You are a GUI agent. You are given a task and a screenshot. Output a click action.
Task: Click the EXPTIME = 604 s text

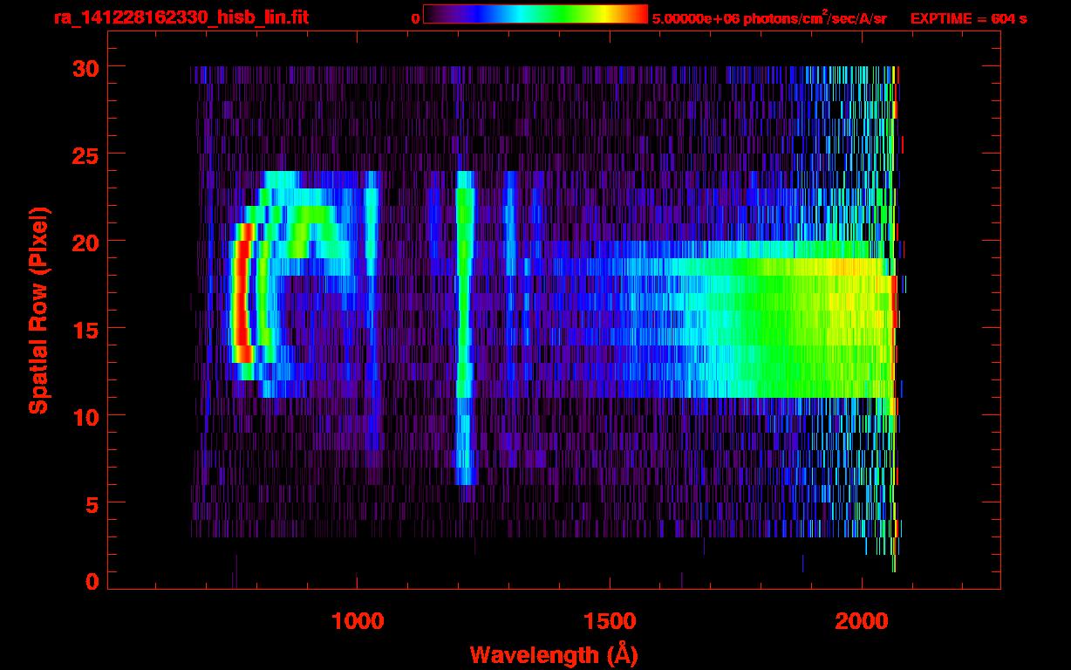coord(968,18)
